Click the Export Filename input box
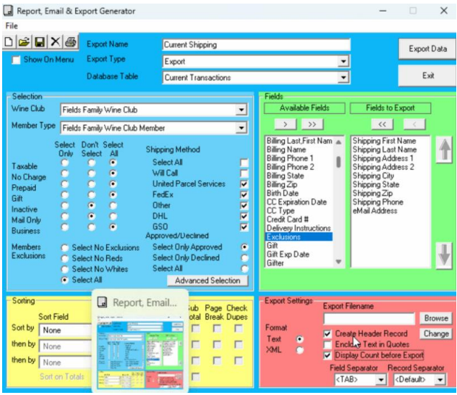 point(369,318)
